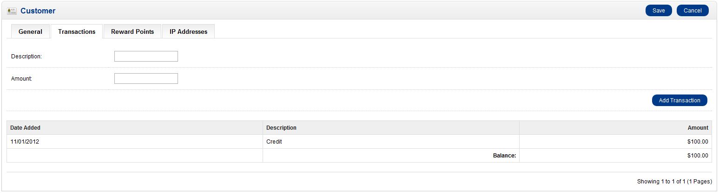This screenshot has width=719, height=195.
Task: Focus the Description input field
Action: 146,56
